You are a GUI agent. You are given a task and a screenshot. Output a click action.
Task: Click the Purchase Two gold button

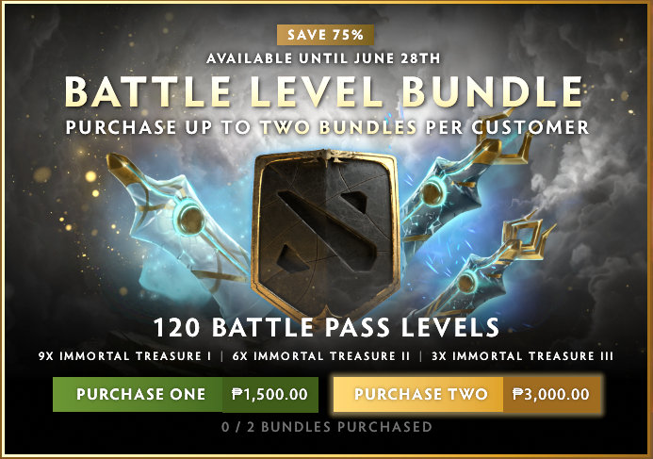coord(467,395)
